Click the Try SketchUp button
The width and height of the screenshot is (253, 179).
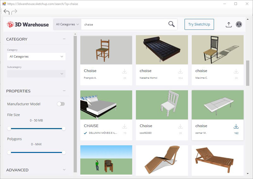199,24
